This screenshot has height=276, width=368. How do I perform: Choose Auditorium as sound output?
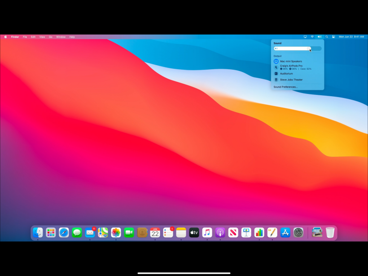tap(286, 74)
